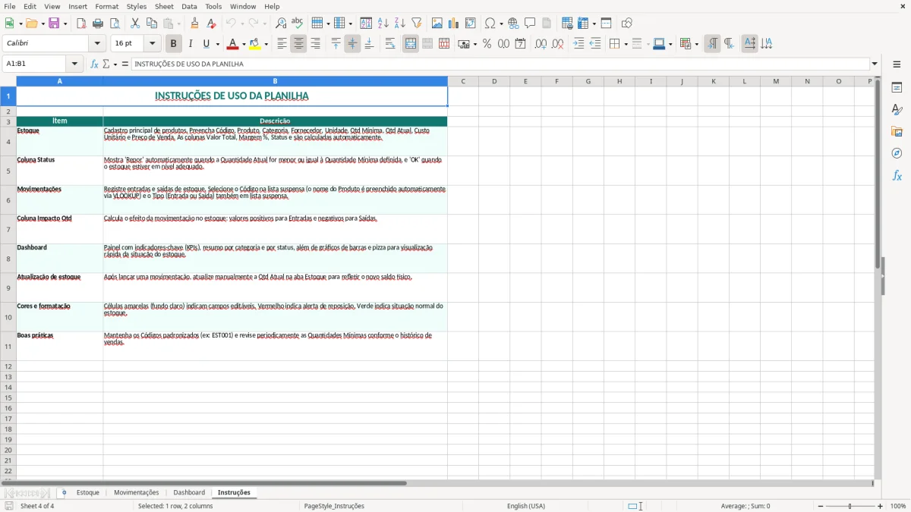Toggle Italic formatting
The height and width of the screenshot is (512, 911).
[191, 44]
